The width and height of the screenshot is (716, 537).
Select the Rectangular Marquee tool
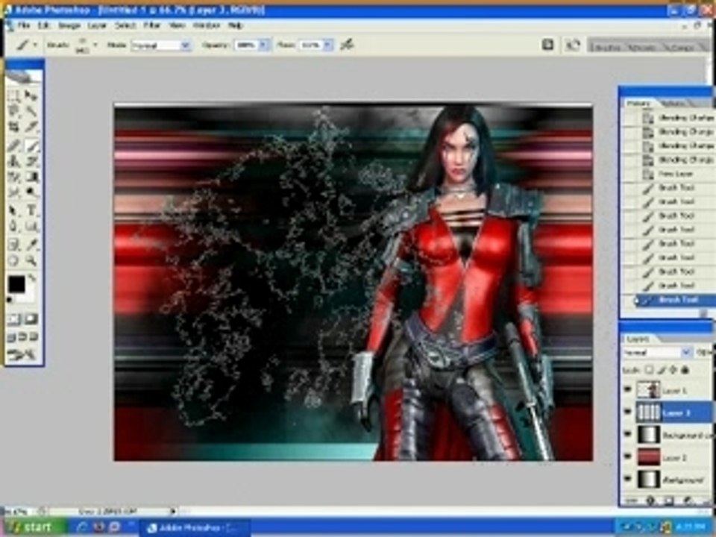[x=13, y=96]
